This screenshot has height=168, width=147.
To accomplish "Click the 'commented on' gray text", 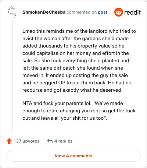I will click(82, 12).
